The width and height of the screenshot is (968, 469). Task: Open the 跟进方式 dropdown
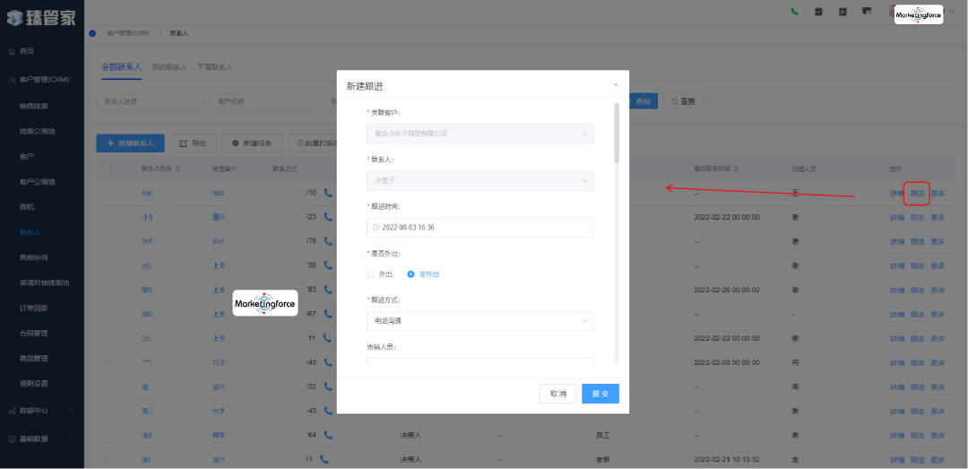click(x=480, y=321)
